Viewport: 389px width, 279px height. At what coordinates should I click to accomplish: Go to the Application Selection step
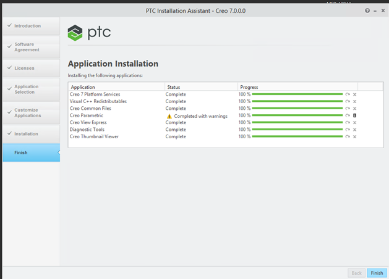point(32,89)
